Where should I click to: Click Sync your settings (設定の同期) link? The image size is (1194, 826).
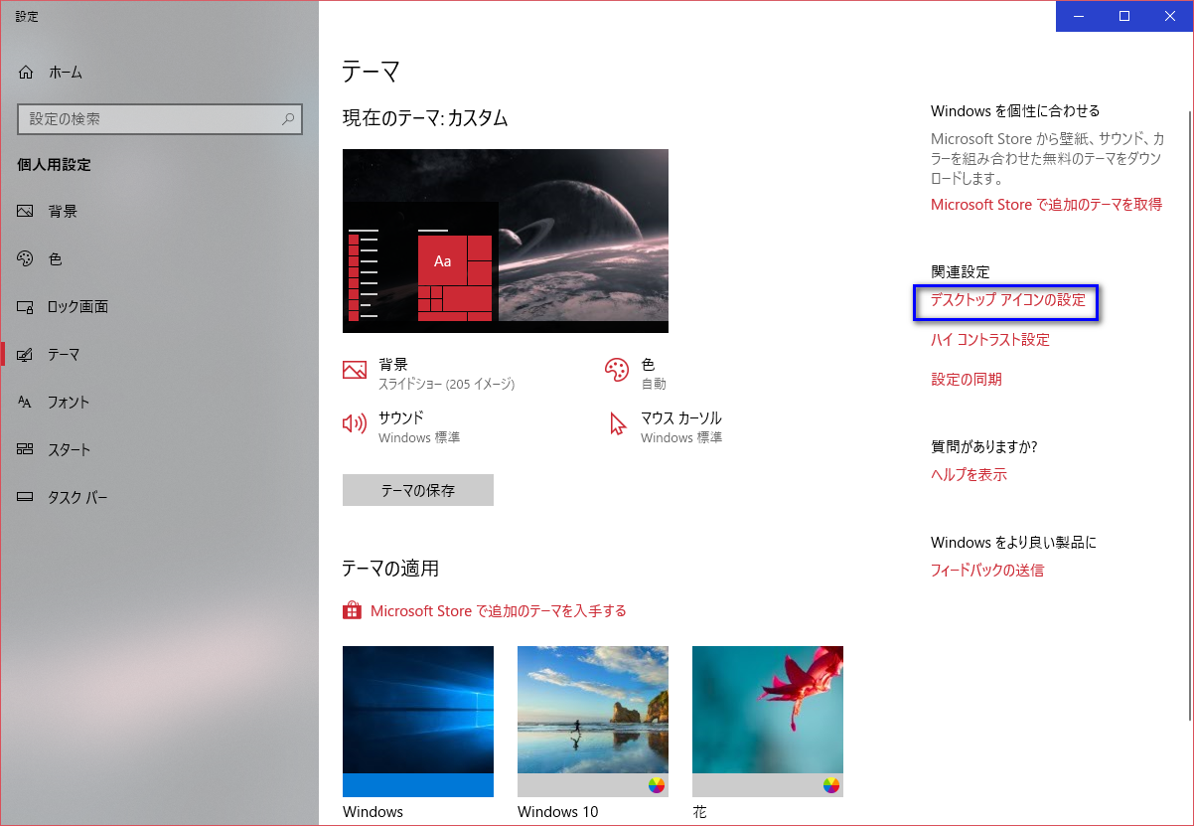(966, 380)
